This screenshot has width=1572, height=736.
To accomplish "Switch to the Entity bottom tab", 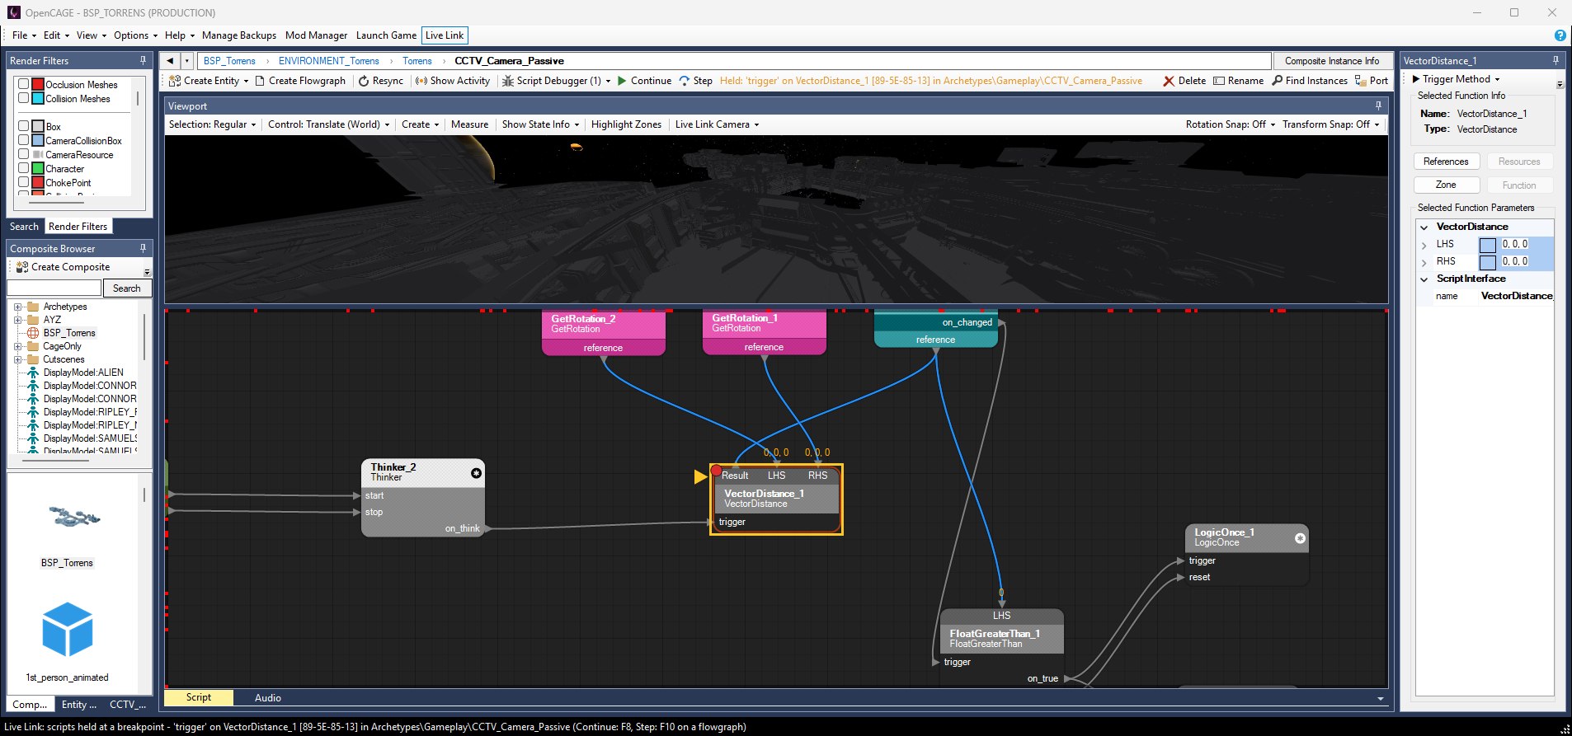I will 79,705.
